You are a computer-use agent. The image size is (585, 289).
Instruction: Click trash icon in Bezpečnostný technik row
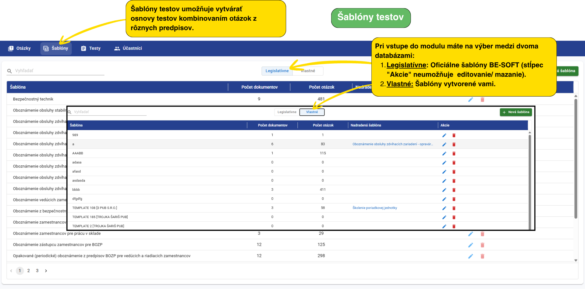(x=482, y=100)
